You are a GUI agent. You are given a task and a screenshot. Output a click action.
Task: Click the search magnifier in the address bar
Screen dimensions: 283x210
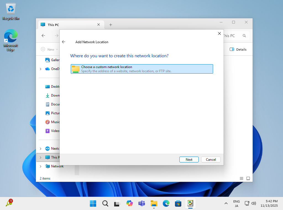click(x=244, y=36)
